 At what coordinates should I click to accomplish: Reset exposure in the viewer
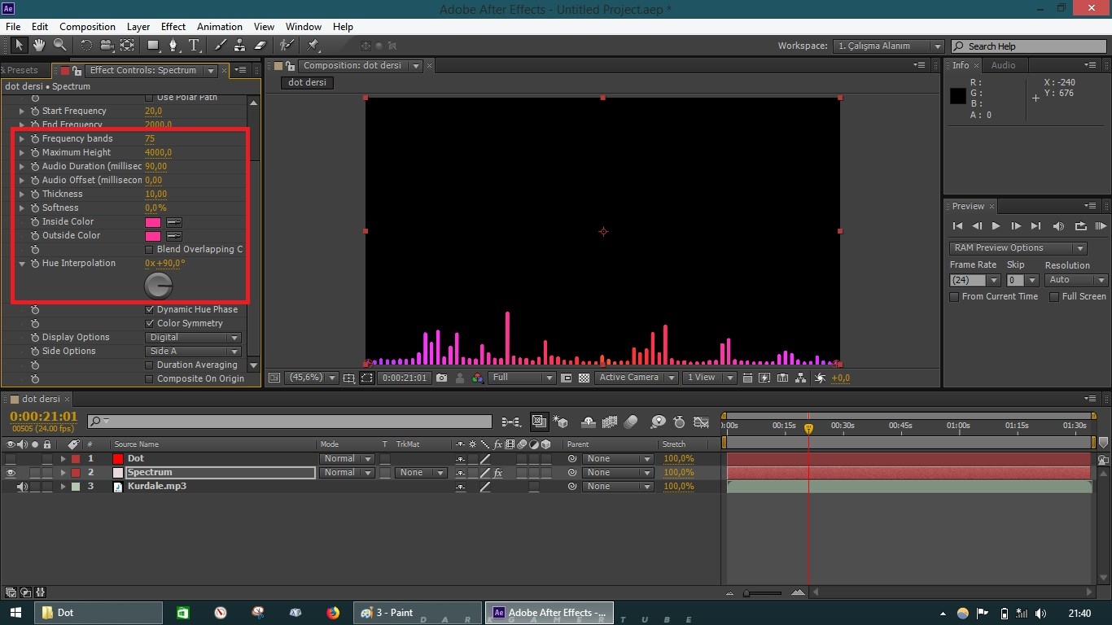(x=820, y=378)
